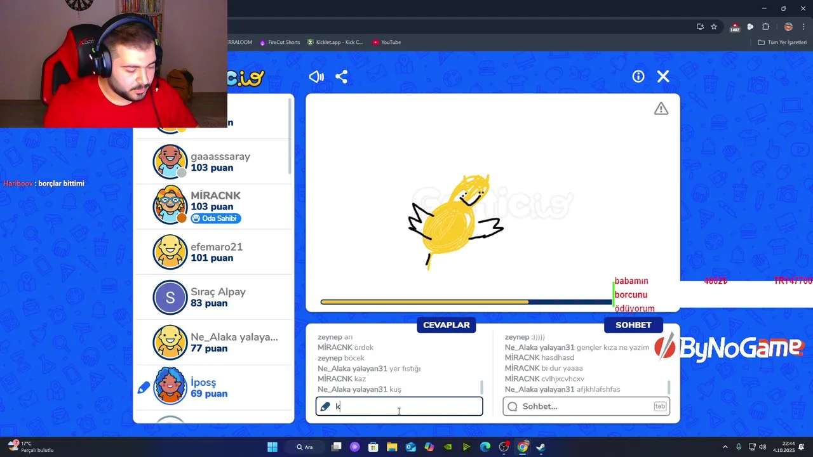Click the answers list scrollbar
The width and height of the screenshot is (813, 457).
click(481, 387)
